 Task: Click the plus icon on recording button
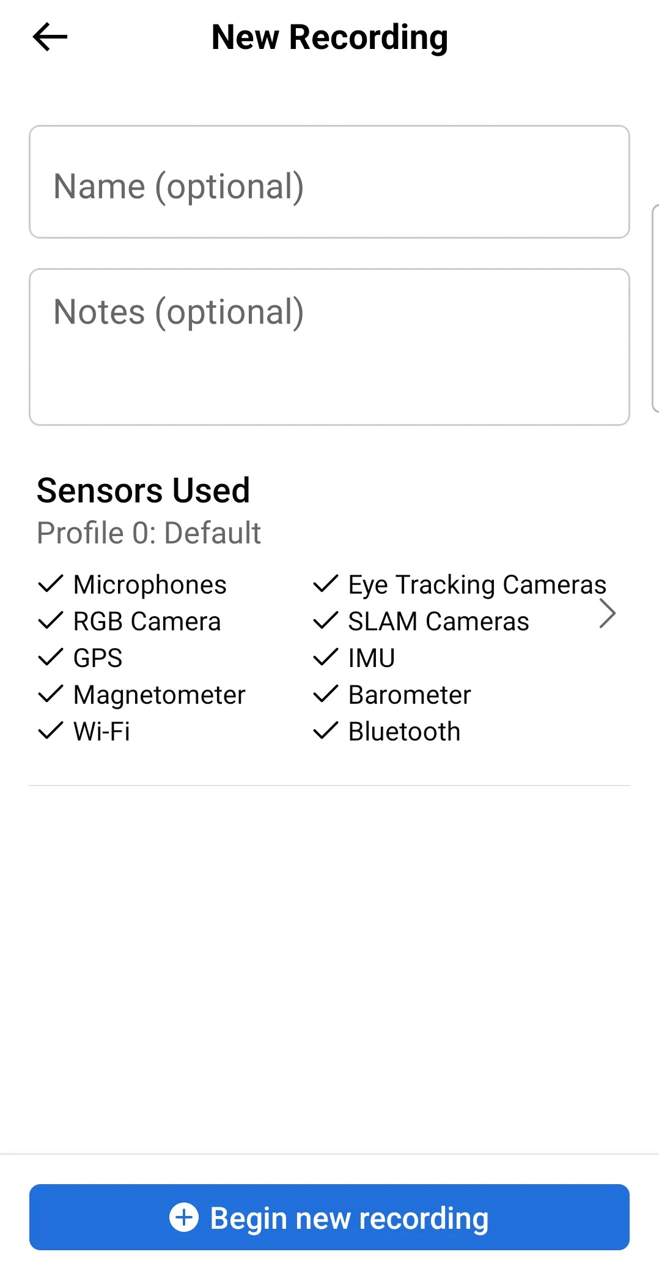pos(184,1217)
